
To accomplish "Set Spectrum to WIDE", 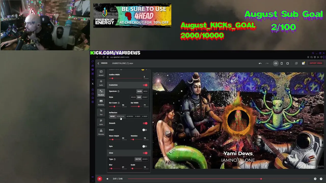I will (x=145, y=91).
